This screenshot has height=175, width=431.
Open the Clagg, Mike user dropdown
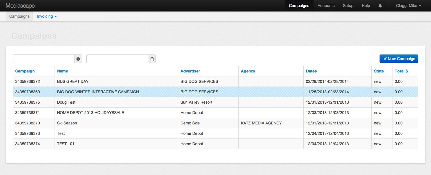point(408,6)
